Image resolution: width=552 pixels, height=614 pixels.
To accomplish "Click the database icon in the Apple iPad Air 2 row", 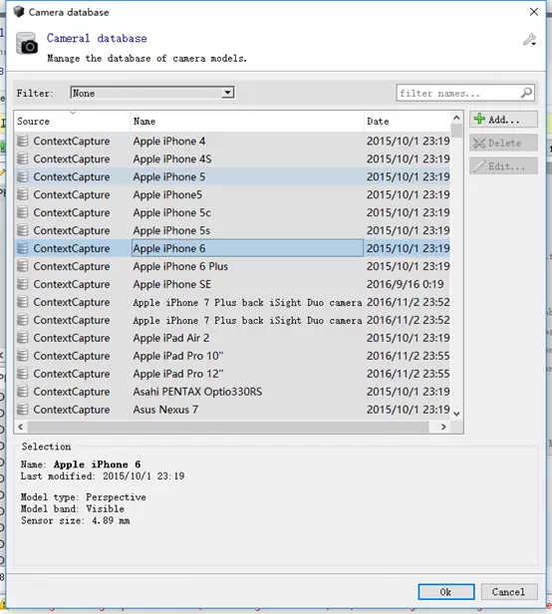I will point(23,338).
